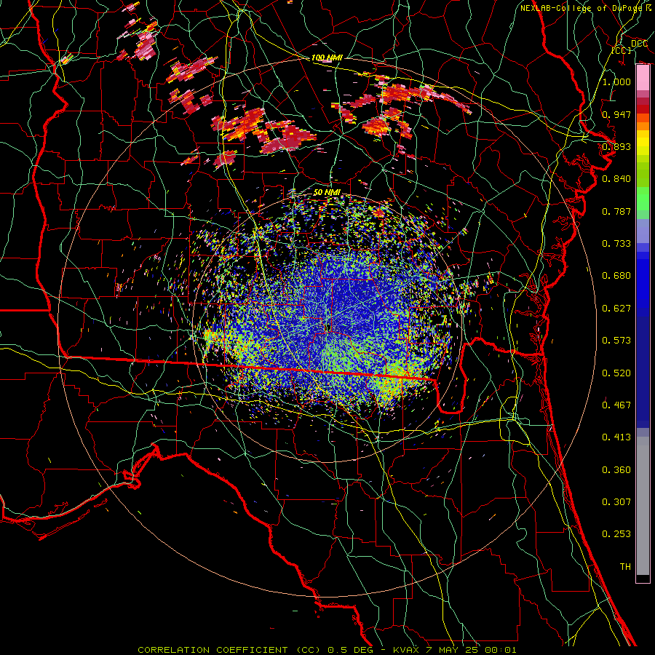The width and height of the screenshot is (655, 655).
Task: Click the 0.840 scale value
Action: (616, 179)
